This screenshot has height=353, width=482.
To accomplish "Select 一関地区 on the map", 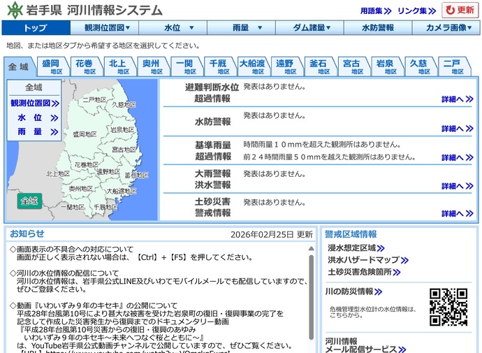I will [x=73, y=207].
